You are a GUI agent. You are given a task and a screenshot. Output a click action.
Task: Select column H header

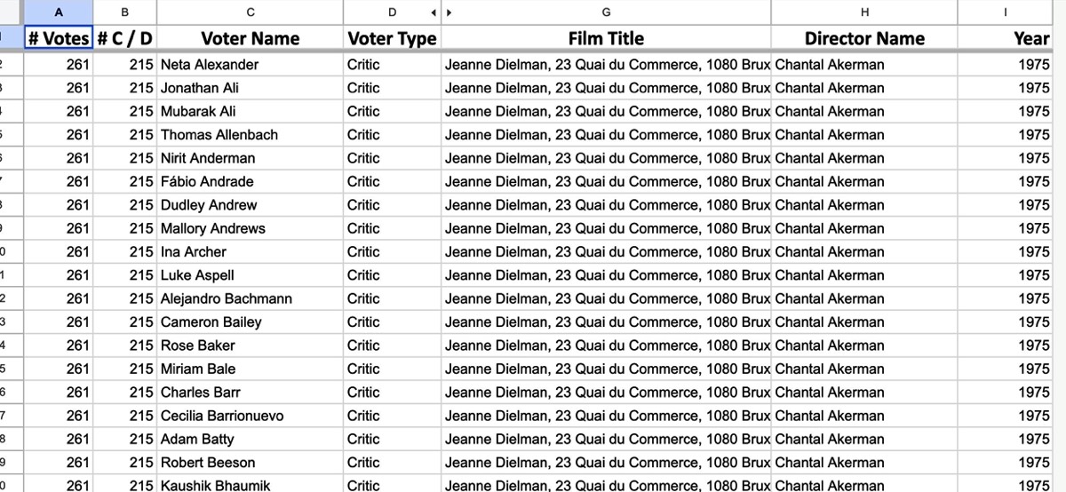(x=864, y=12)
